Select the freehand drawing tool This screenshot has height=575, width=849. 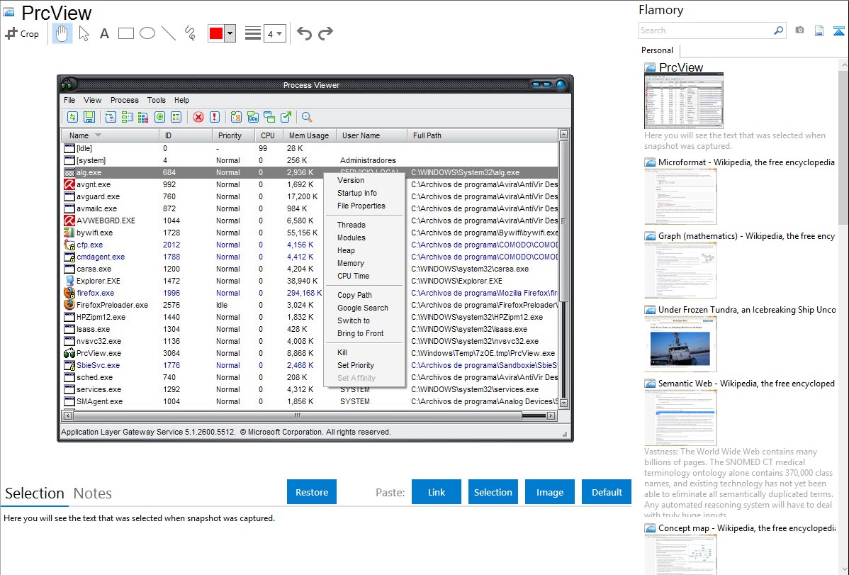[190, 33]
